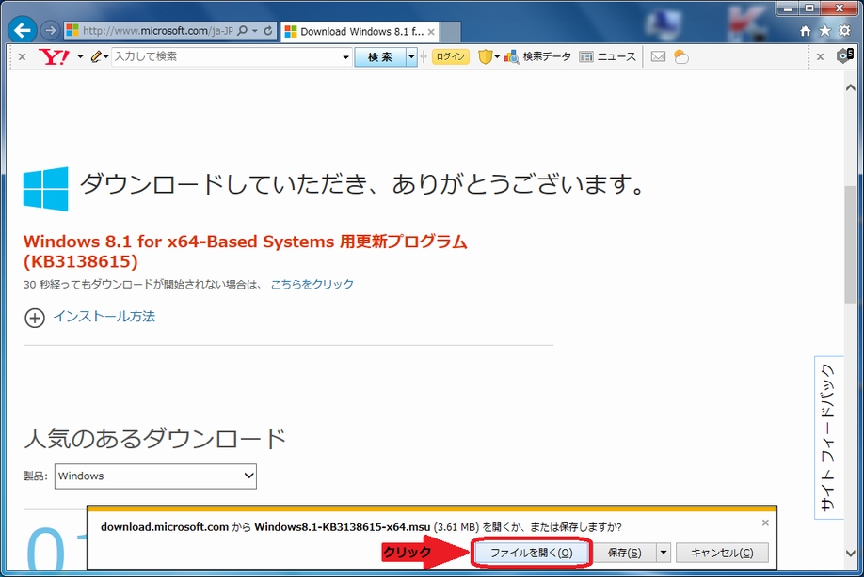Open the 製品 Windows product dropdown
864x577 pixels.
click(x=155, y=476)
